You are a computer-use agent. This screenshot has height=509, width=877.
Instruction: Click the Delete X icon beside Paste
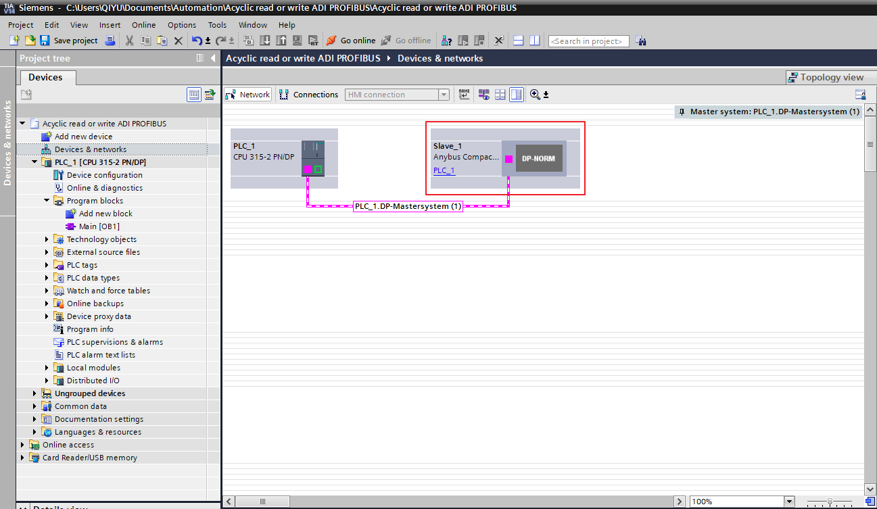point(179,41)
